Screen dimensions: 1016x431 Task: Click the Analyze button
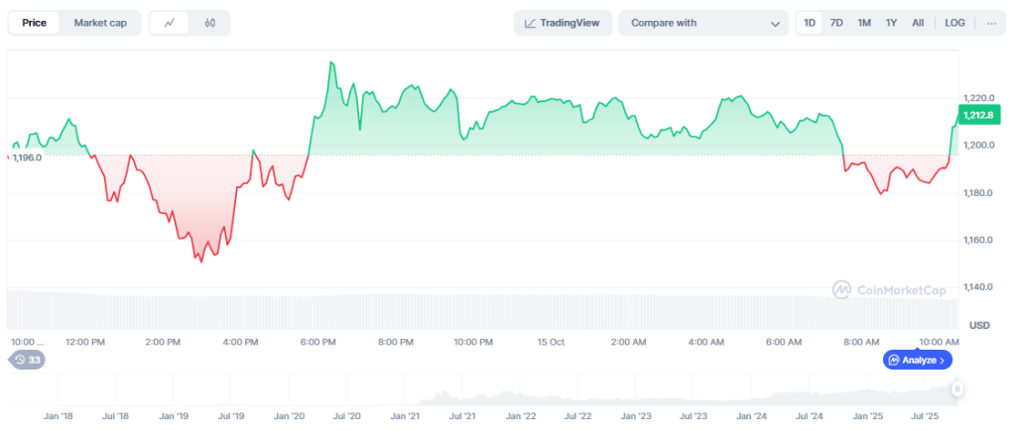[917, 359]
